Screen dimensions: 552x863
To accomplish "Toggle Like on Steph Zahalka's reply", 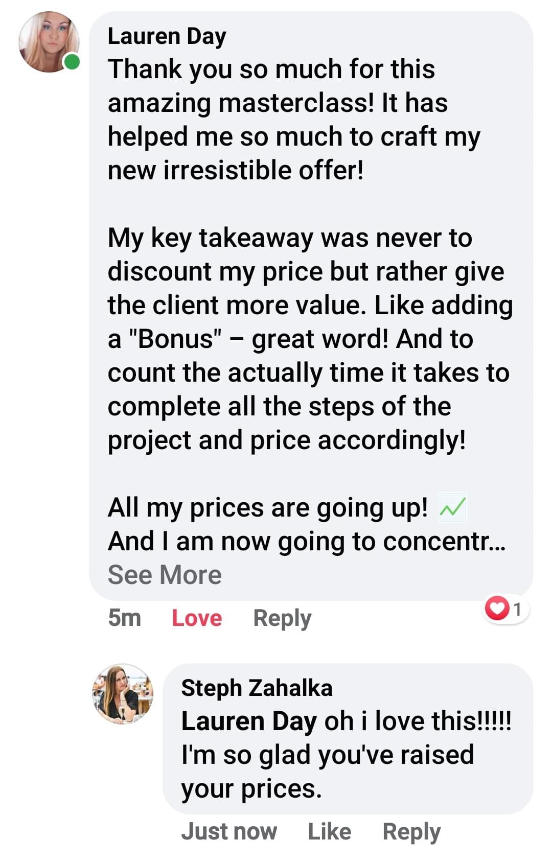I will point(329,831).
